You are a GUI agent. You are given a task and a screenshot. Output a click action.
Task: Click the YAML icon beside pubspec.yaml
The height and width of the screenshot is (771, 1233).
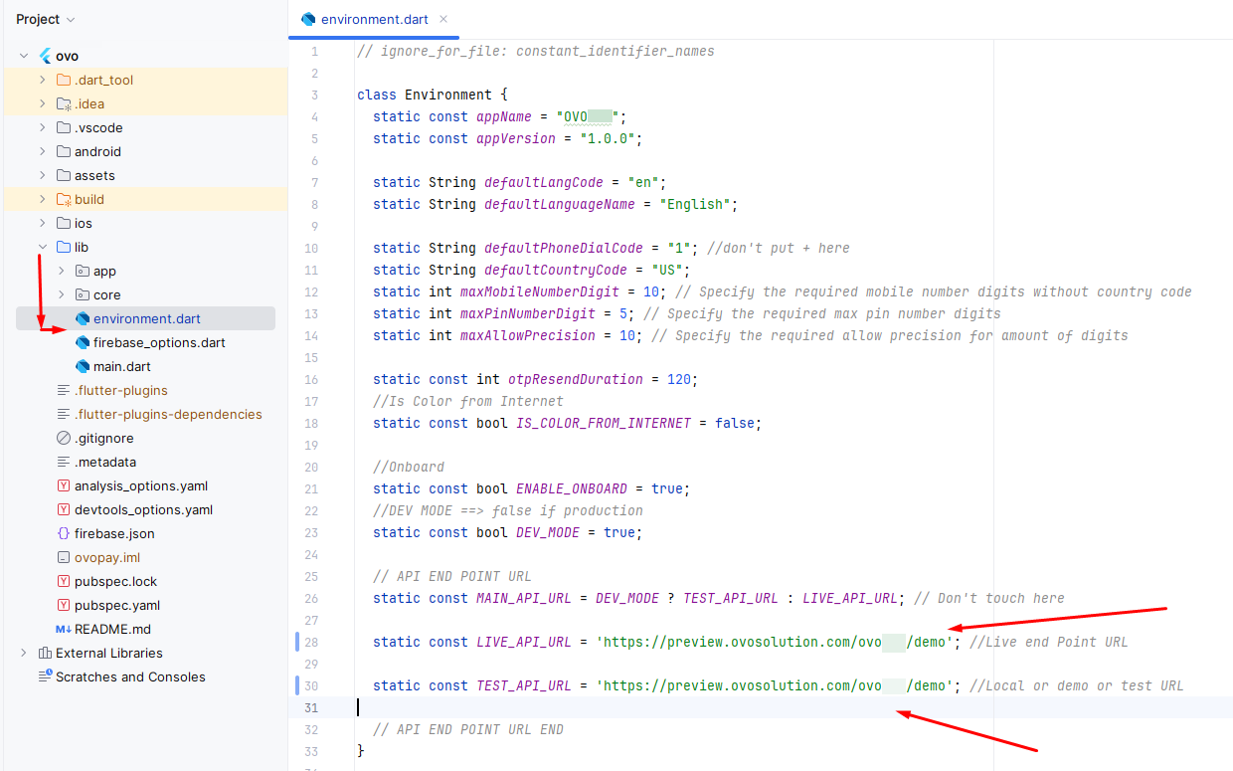(64, 606)
